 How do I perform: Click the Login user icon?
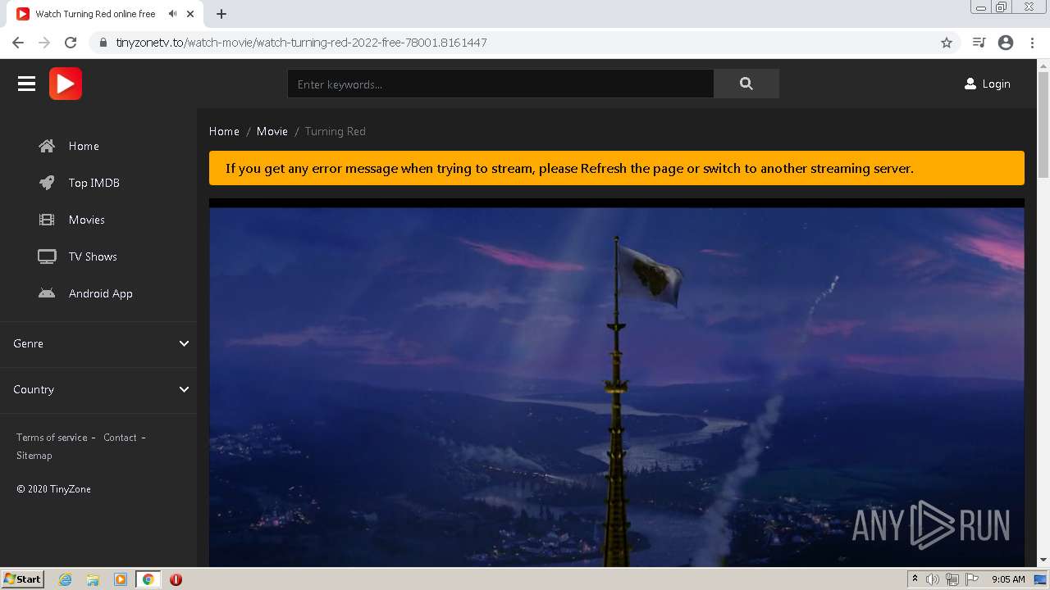click(x=970, y=84)
